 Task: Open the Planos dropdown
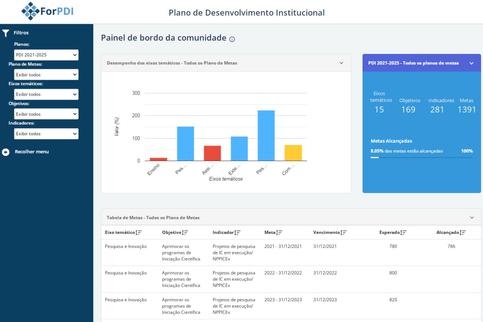click(x=46, y=55)
